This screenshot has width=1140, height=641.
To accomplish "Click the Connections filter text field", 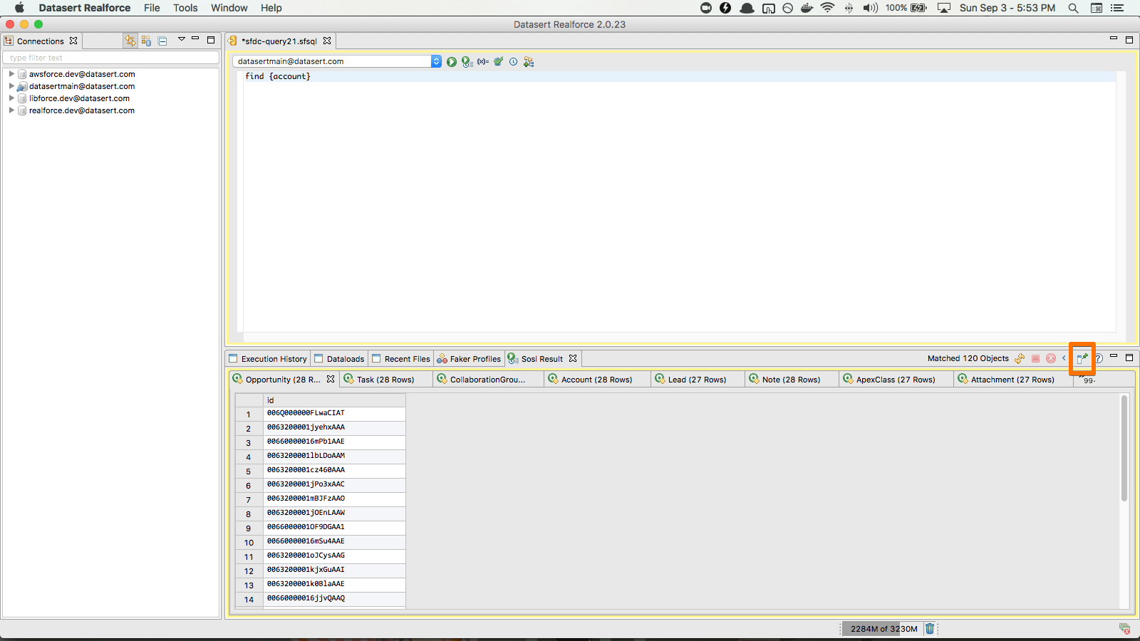I will tap(110, 58).
